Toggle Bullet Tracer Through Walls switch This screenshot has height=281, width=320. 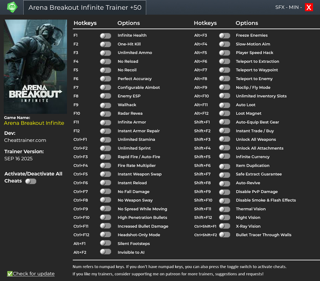pos(224,235)
